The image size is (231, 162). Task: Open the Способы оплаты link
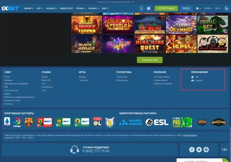point(162,77)
